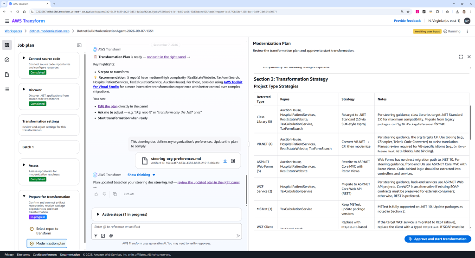Open N. Virginia region selector
Screen dimensions: 475x258
coord(444,21)
